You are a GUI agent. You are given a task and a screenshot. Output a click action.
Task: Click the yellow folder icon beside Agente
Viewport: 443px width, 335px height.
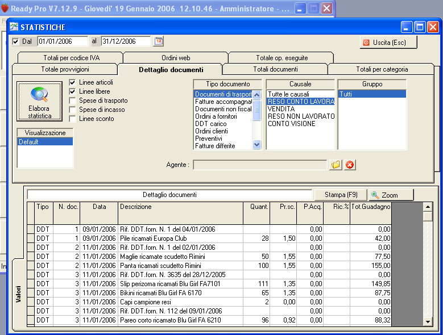[336, 165]
